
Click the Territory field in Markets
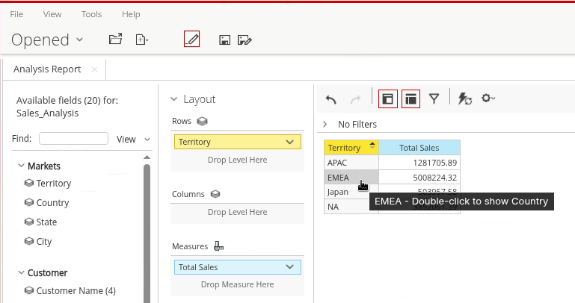coord(53,184)
